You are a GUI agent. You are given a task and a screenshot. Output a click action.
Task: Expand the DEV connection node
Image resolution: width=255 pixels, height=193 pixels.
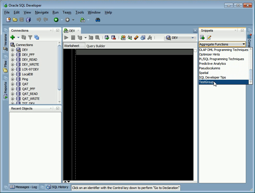click(x=12, y=50)
